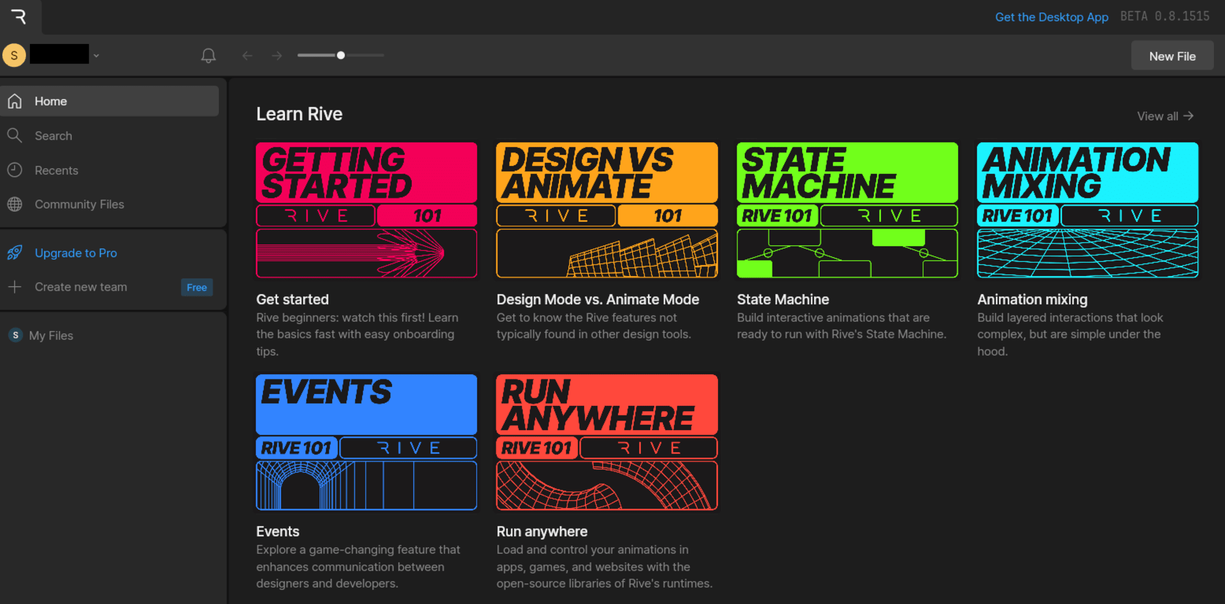This screenshot has height=604, width=1225.
Task: Click the Home house icon
Action: [15, 101]
